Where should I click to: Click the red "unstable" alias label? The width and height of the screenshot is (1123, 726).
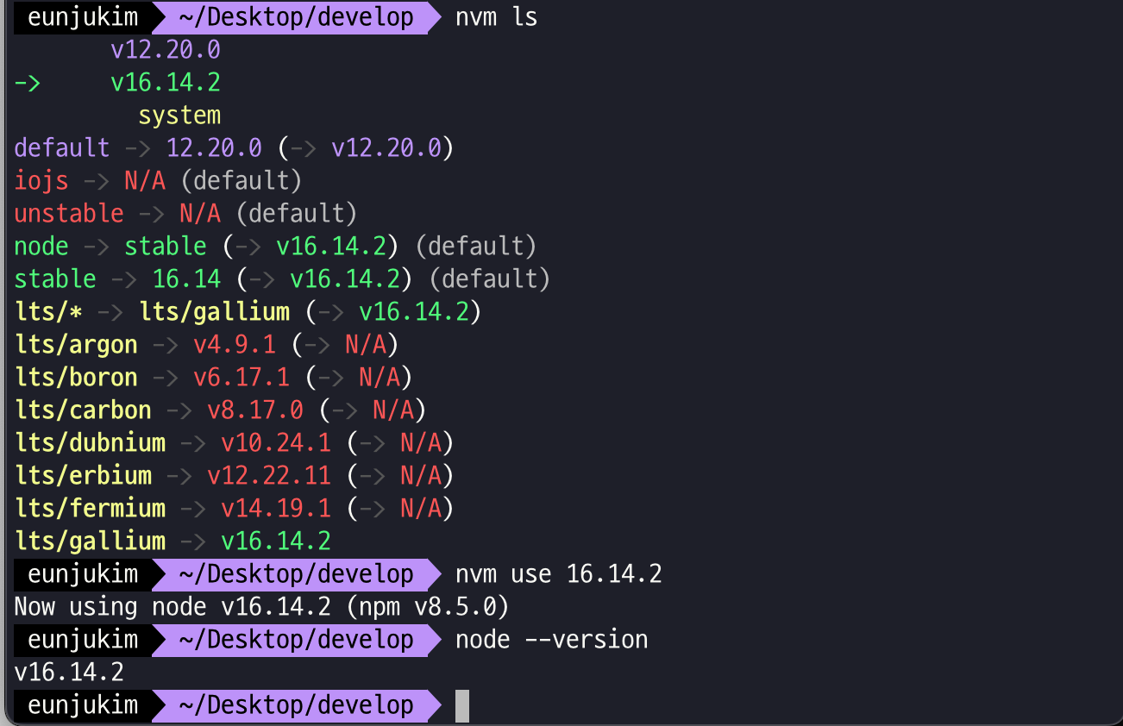69,214
